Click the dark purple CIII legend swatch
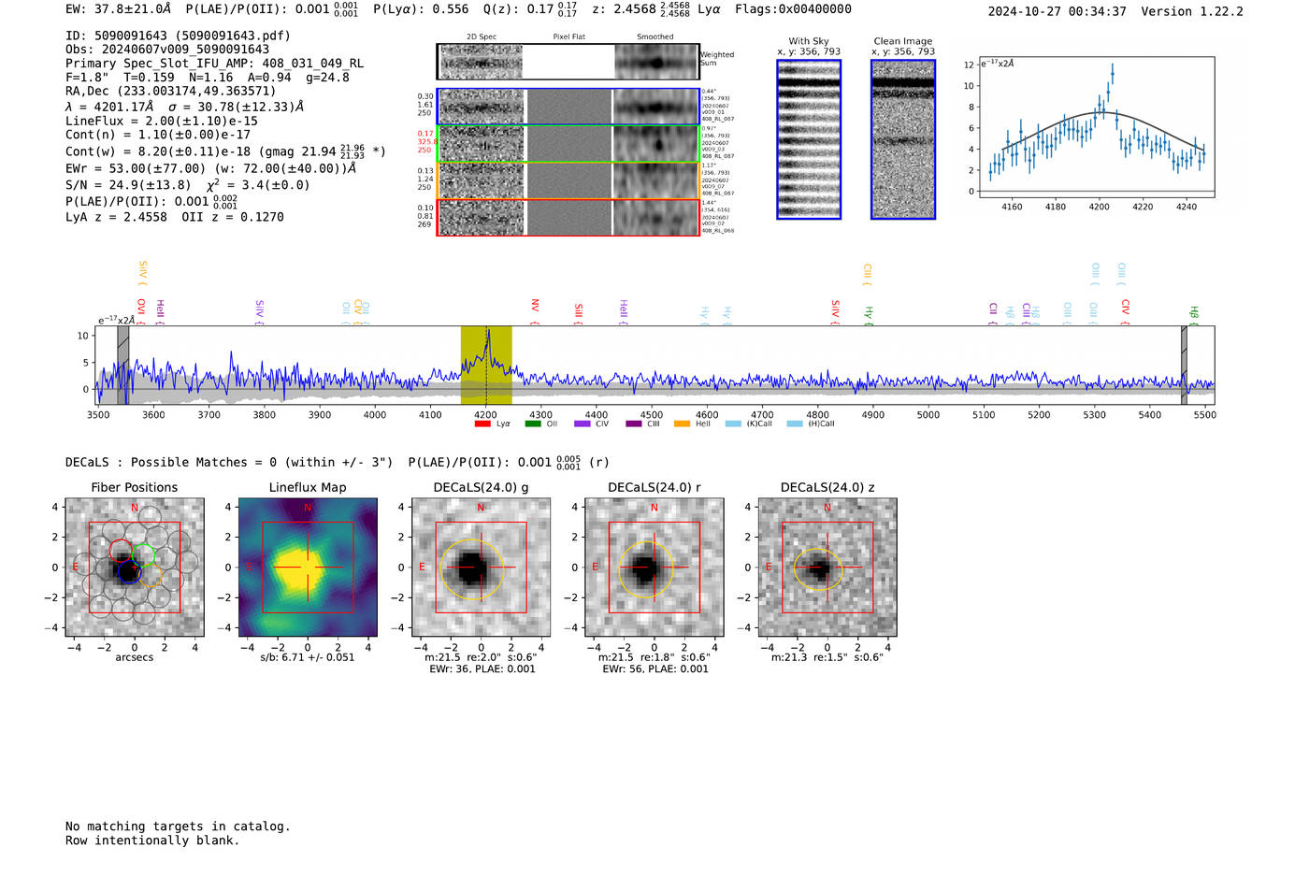This screenshot has width=1309, height=891. pyautogui.click(x=634, y=424)
